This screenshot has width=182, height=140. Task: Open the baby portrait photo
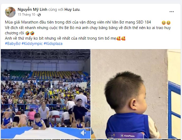click(x=136, y=94)
